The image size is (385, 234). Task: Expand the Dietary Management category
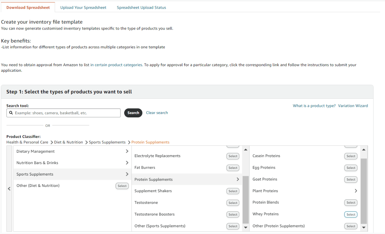click(127, 151)
